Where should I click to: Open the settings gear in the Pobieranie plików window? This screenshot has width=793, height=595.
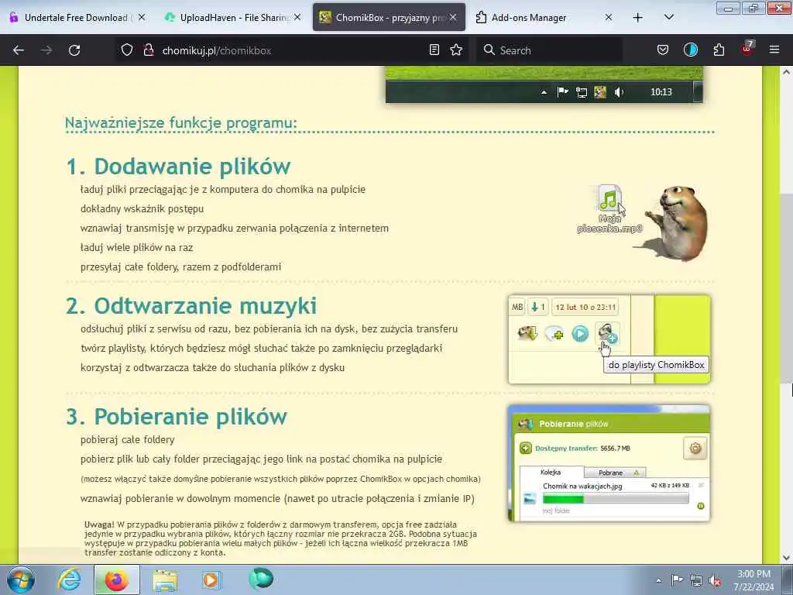tap(695, 449)
